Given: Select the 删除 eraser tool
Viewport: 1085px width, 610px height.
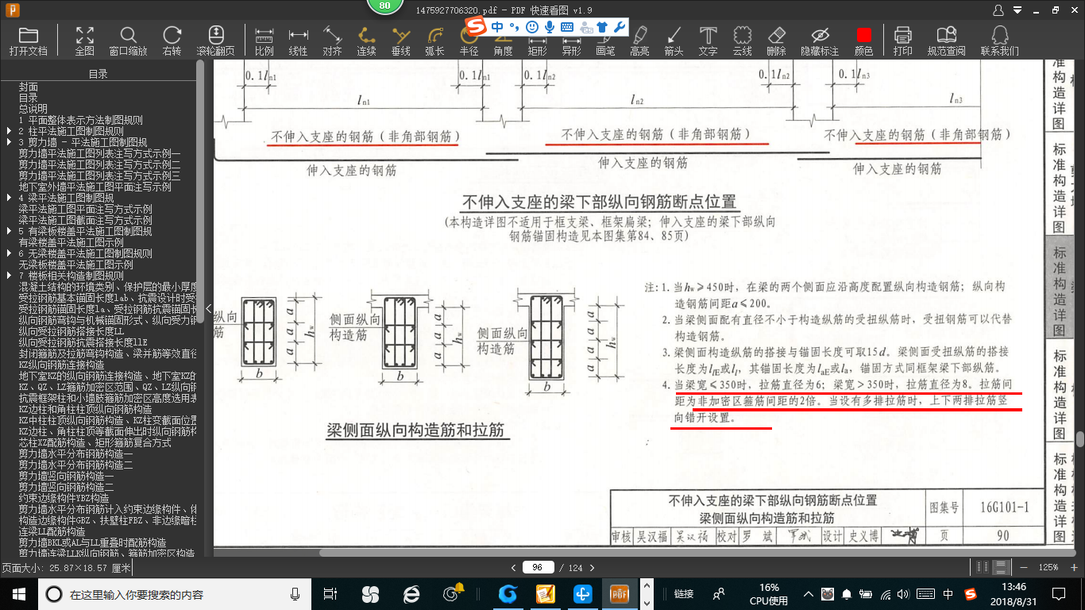Looking at the screenshot, I should 777,41.
